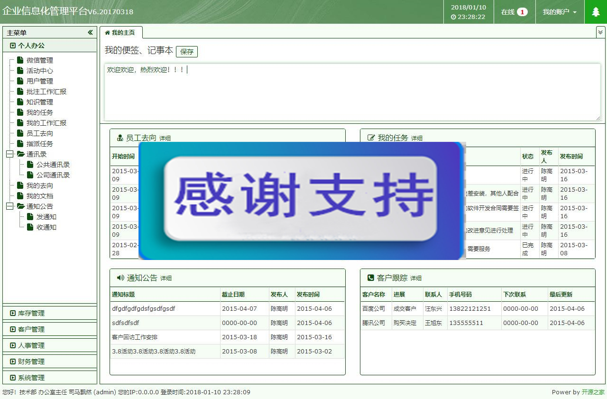Click the green tree icon in the top bar
Image resolution: width=607 pixels, height=399 pixels.
coord(595,11)
